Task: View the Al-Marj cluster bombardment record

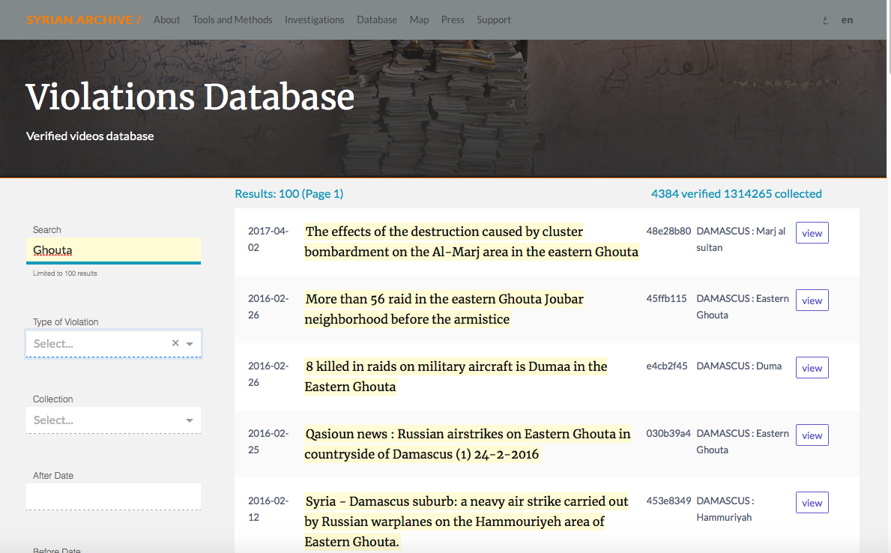Action: point(812,233)
